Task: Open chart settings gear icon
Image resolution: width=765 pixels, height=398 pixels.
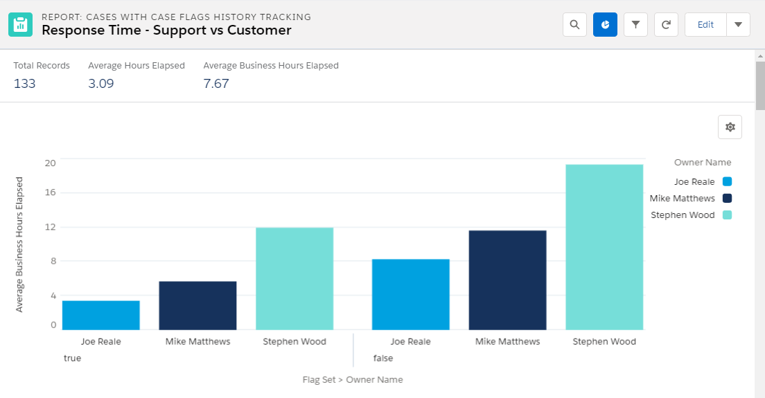Action: pos(730,127)
